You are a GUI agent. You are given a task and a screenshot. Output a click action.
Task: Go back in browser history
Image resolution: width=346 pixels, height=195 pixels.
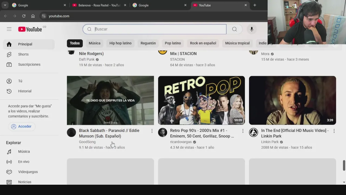pos(5,16)
